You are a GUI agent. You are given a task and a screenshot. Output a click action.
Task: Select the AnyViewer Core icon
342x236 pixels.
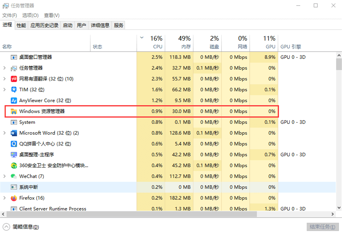click(x=13, y=100)
